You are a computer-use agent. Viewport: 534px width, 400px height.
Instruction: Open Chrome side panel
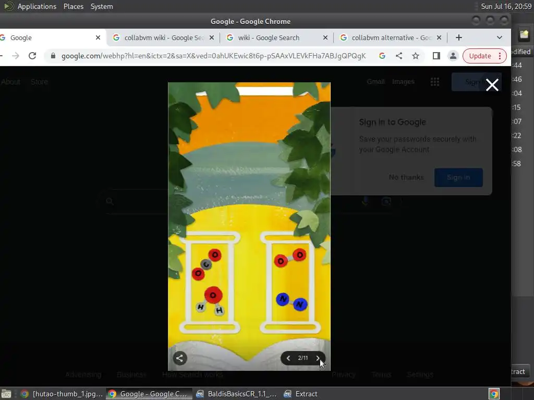[x=436, y=56]
